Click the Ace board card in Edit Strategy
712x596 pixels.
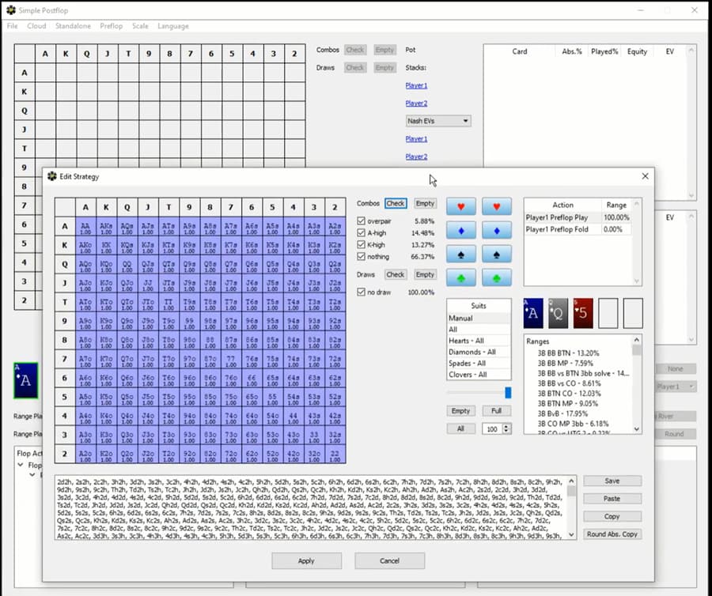[533, 313]
